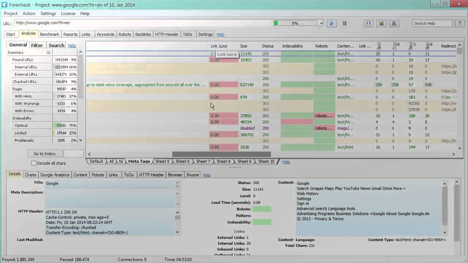
Task: Open the progress bar dropdown arrow
Action: [321, 23]
